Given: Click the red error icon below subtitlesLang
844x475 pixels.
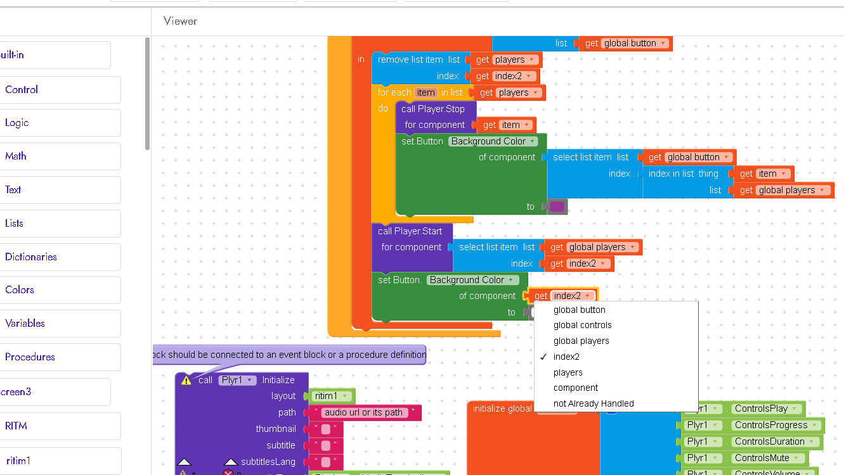Looking at the screenshot, I should [x=228, y=472].
